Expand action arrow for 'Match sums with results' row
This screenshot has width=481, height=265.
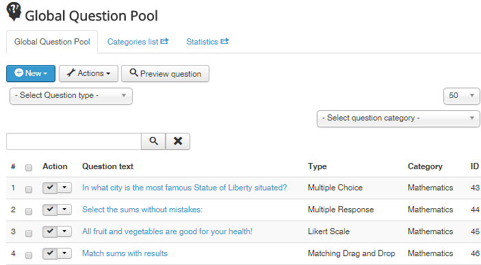click(64, 253)
